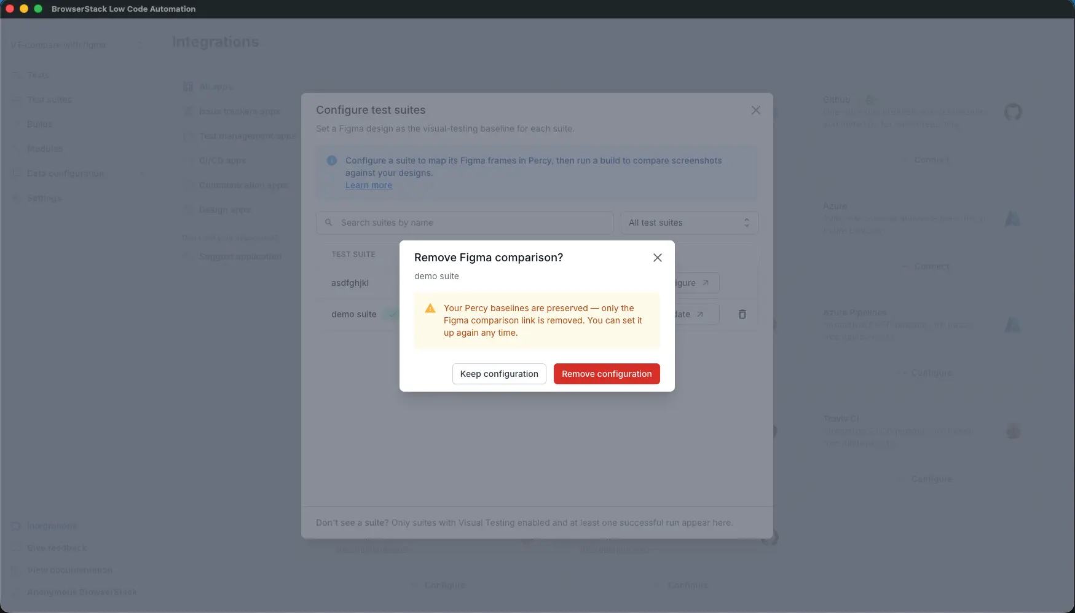
Task: Select the Design apps category
Action: click(x=224, y=210)
